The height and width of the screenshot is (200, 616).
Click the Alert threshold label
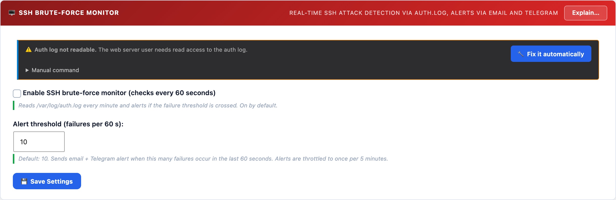pos(68,124)
